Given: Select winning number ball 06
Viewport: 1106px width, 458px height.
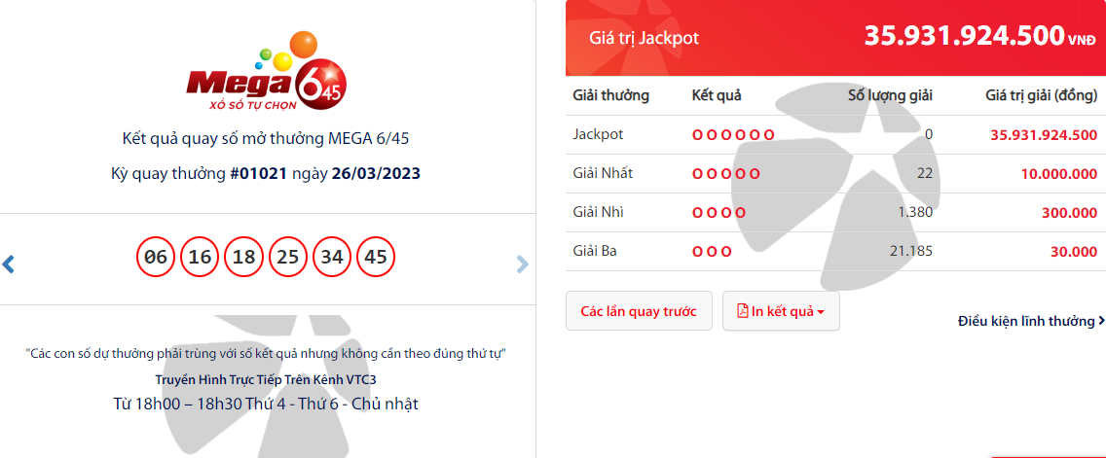Looking at the screenshot, I should (155, 257).
